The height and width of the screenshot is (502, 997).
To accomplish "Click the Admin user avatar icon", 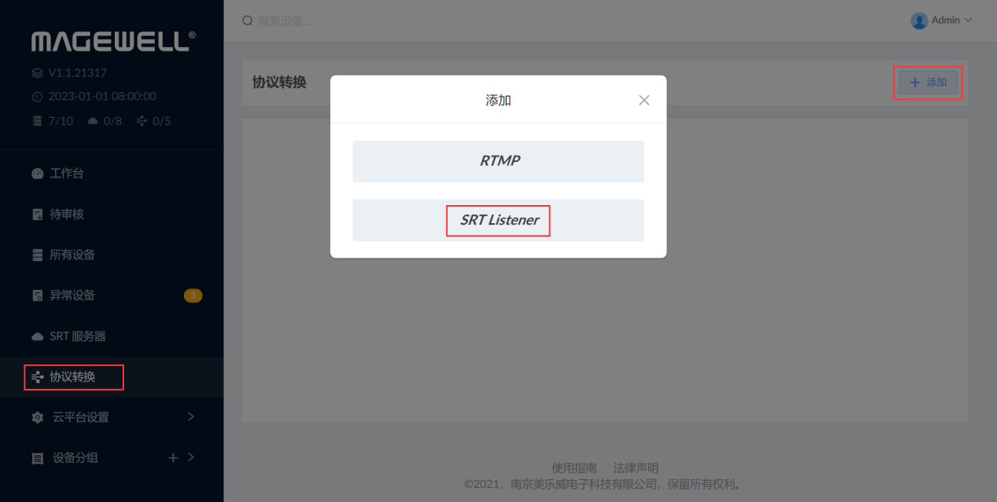I will tap(919, 20).
